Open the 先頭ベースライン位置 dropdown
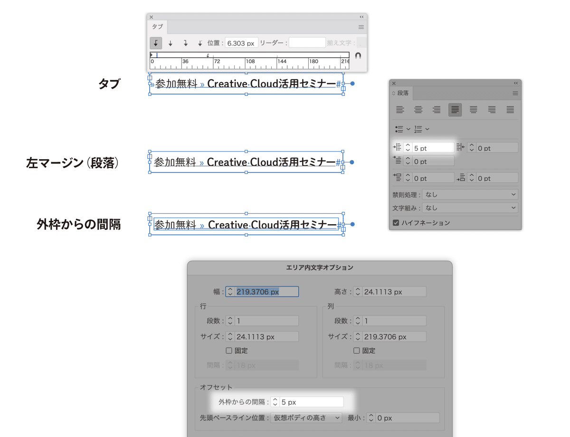 pyautogui.click(x=306, y=418)
